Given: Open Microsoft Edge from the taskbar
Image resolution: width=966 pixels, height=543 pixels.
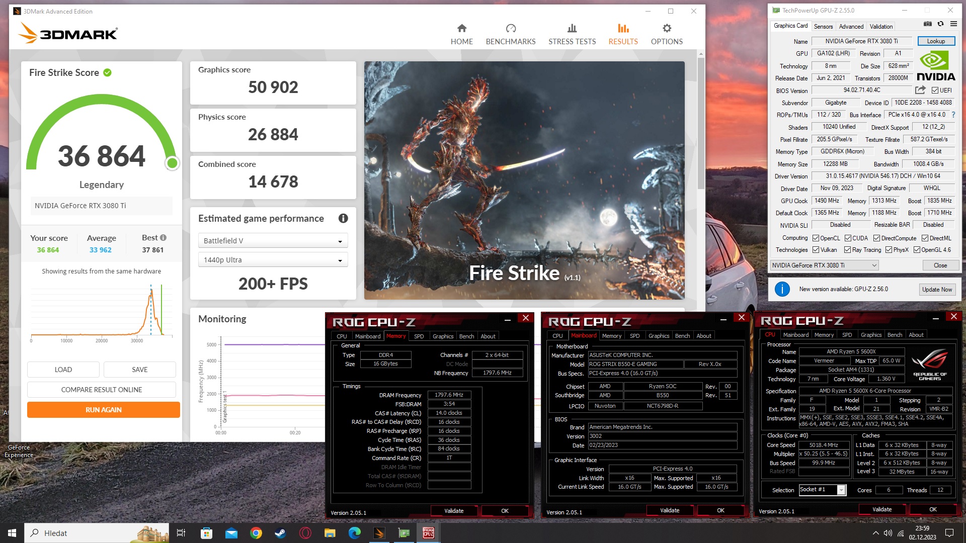Looking at the screenshot, I should point(355,533).
